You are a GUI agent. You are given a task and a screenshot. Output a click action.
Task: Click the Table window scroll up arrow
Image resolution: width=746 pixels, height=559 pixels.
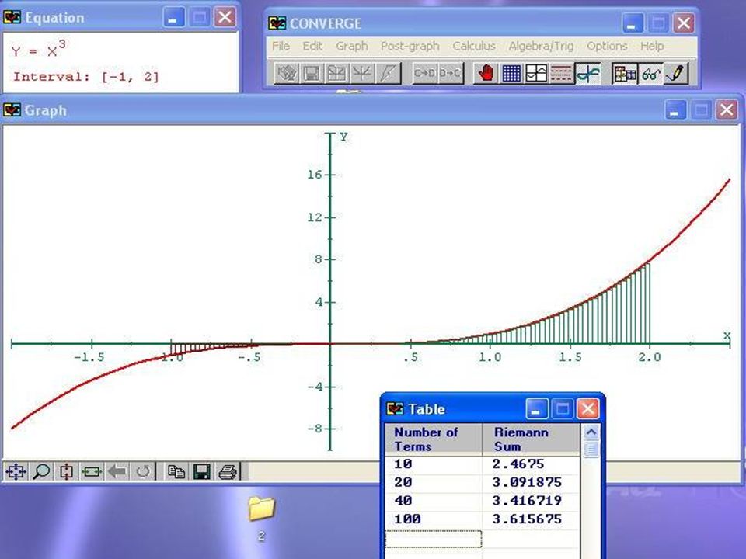point(591,432)
